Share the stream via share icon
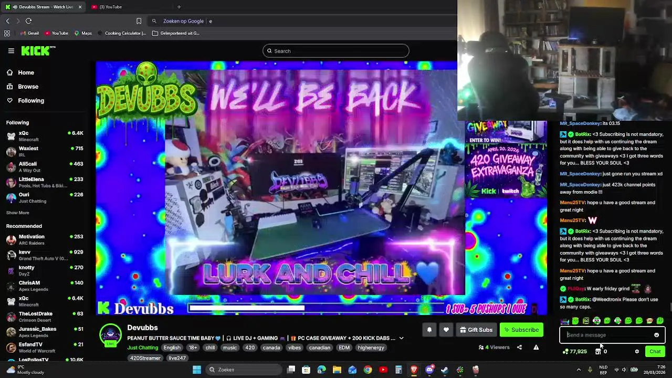Screen dimensions: 672x378 tap(519, 347)
